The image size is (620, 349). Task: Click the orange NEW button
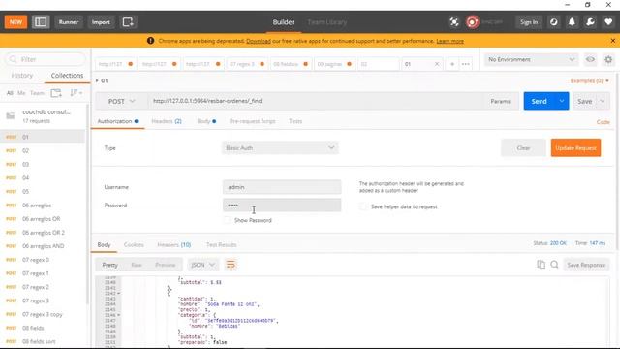pos(15,22)
